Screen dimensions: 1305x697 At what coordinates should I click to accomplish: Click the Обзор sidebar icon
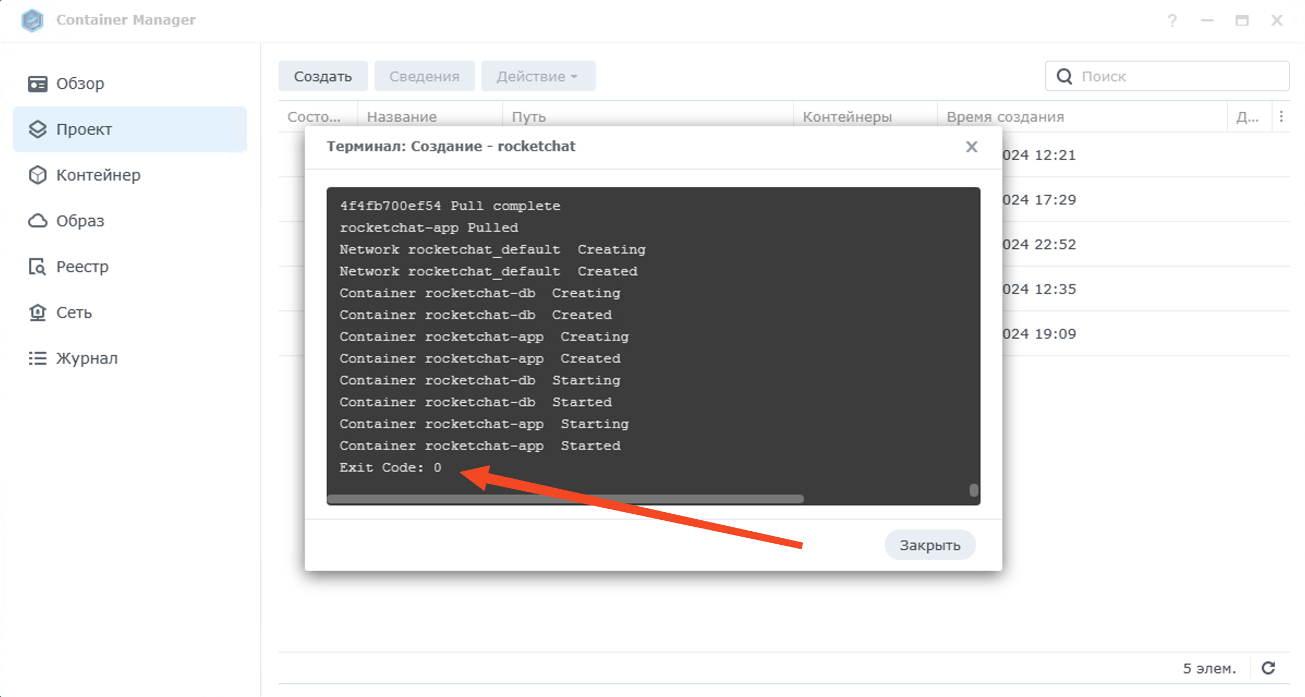38,83
